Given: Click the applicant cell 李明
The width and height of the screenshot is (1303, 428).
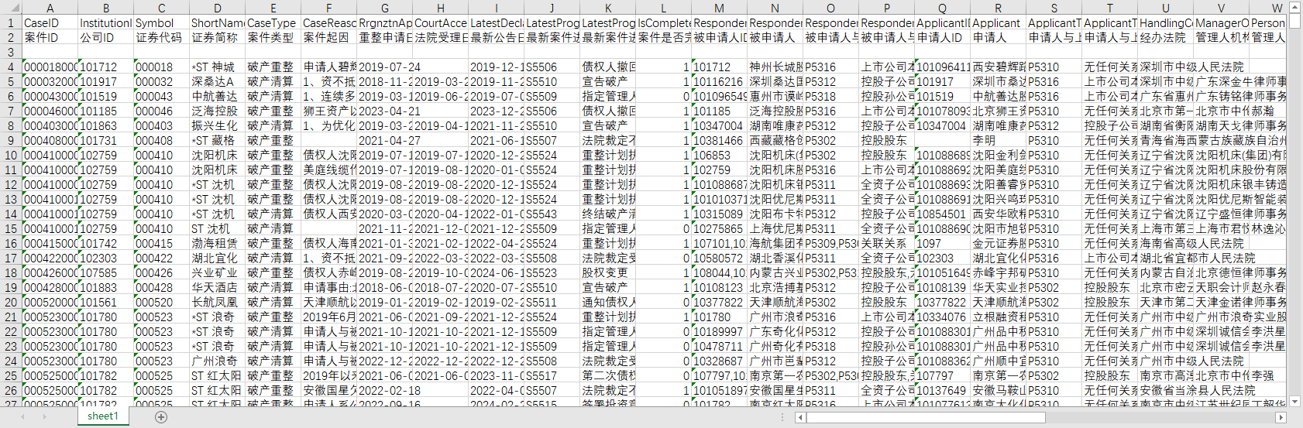Looking at the screenshot, I should pos(998,140).
